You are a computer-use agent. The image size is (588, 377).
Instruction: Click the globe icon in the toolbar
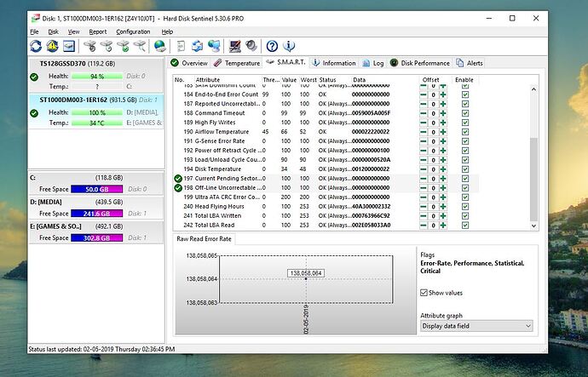159,46
